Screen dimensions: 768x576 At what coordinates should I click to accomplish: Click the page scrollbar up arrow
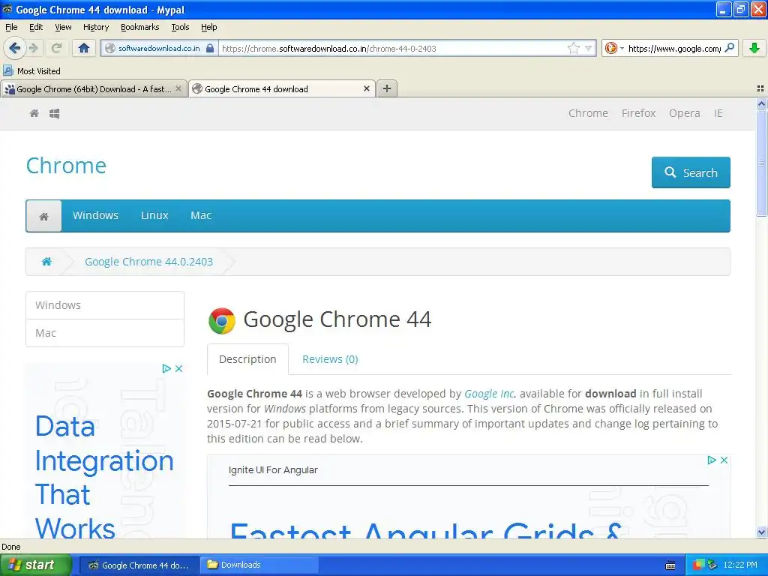click(761, 103)
